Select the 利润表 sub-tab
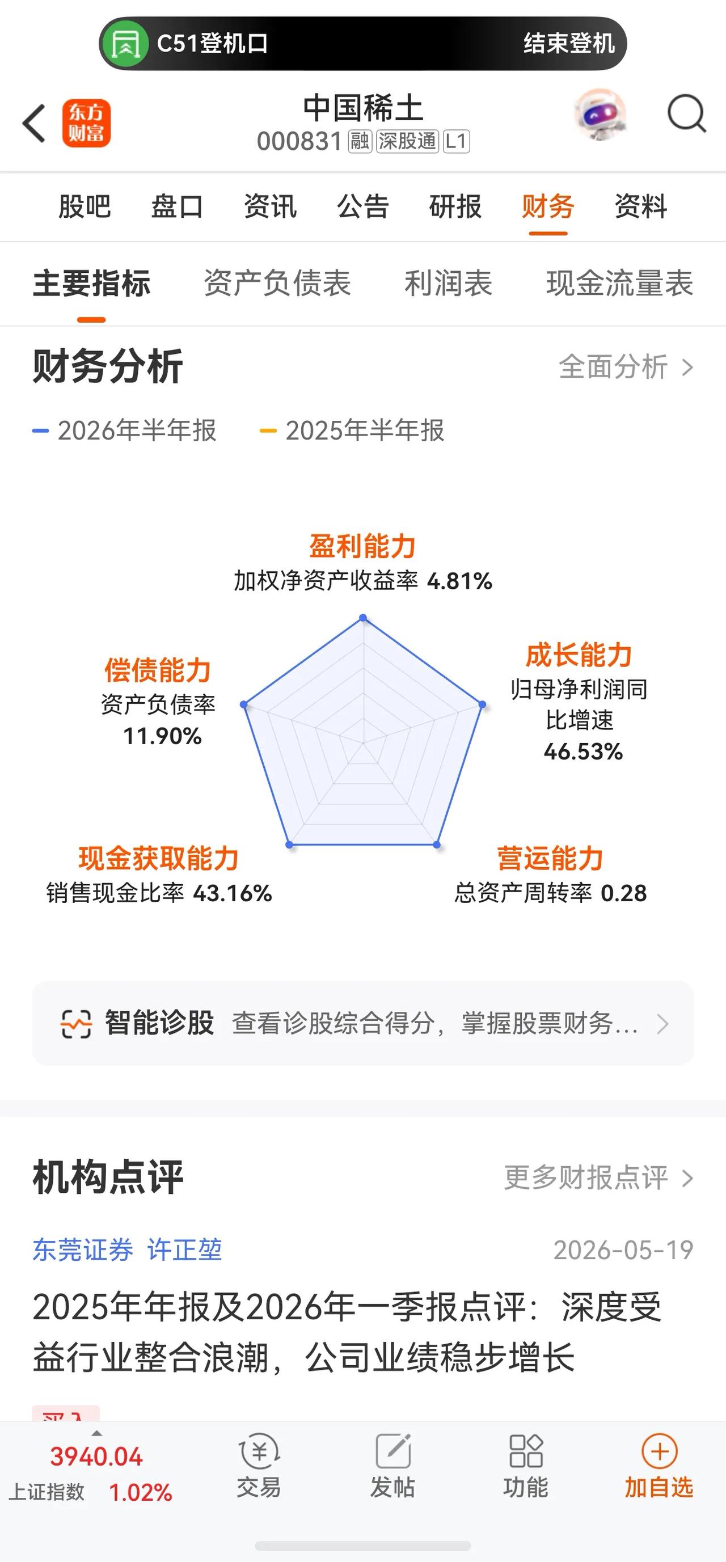 click(x=448, y=283)
